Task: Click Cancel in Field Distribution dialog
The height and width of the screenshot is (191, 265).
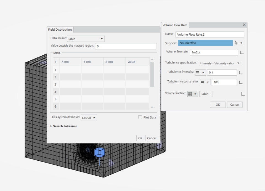Action: coord(152,138)
